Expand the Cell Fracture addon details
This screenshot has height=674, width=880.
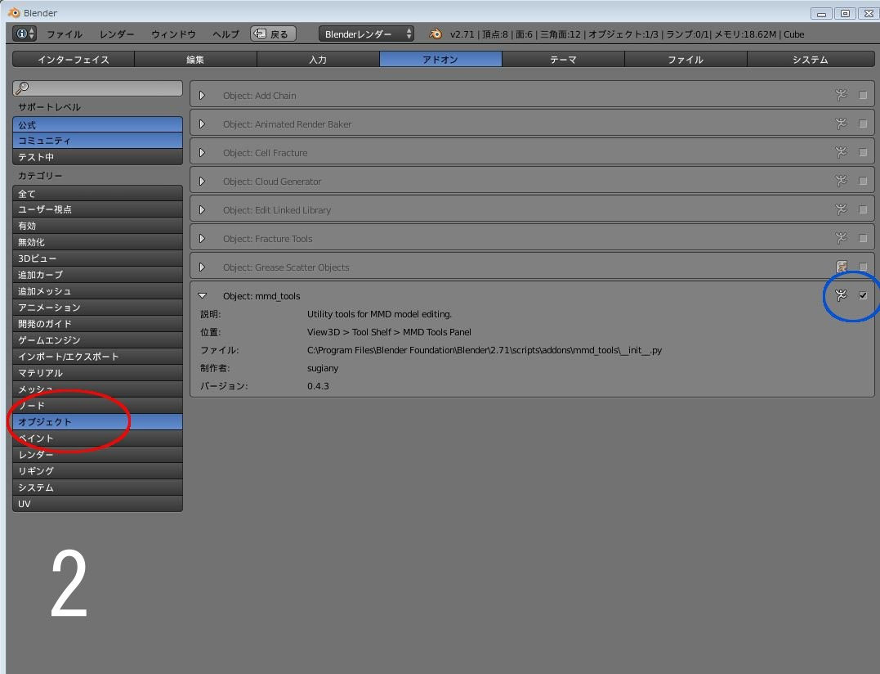(x=203, y=153)
